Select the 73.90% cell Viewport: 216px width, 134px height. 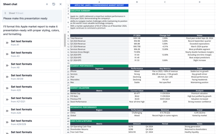[137, 52]
